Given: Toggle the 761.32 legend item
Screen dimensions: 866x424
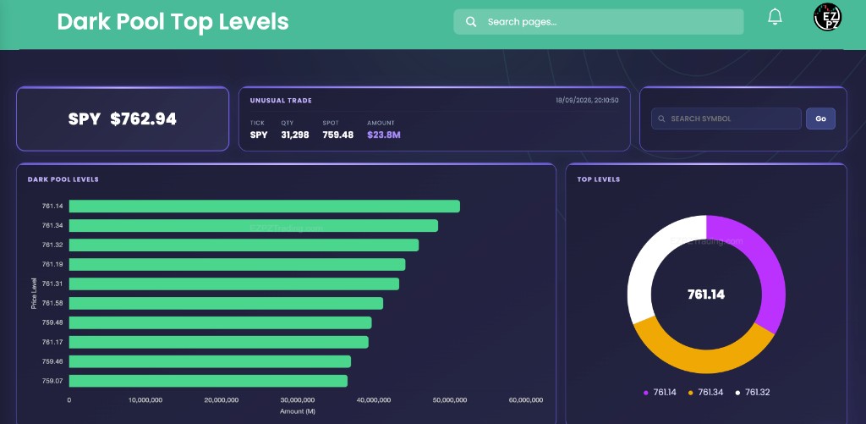Looking at the screenshot, I should coord(752,393).
